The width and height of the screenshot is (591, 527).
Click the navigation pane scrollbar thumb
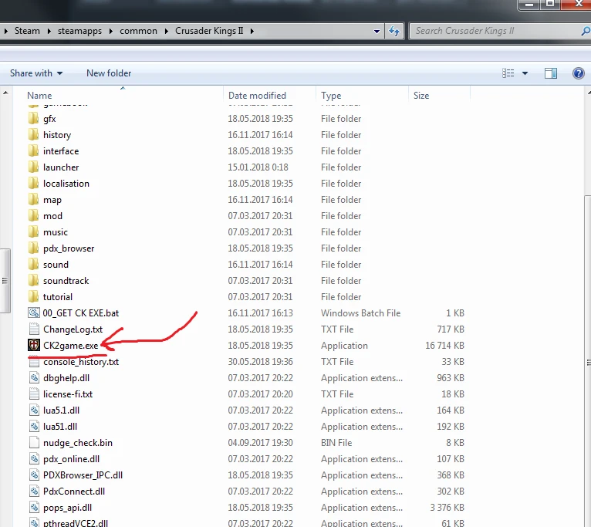point(5,281)
